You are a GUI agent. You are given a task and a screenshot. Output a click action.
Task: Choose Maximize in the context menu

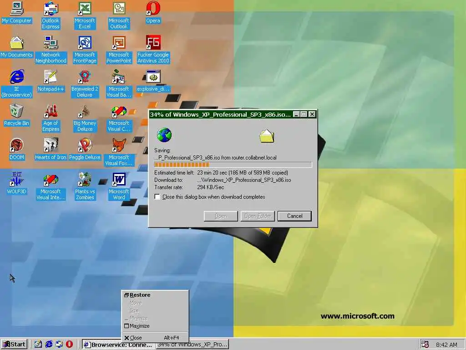pos(155,326)
